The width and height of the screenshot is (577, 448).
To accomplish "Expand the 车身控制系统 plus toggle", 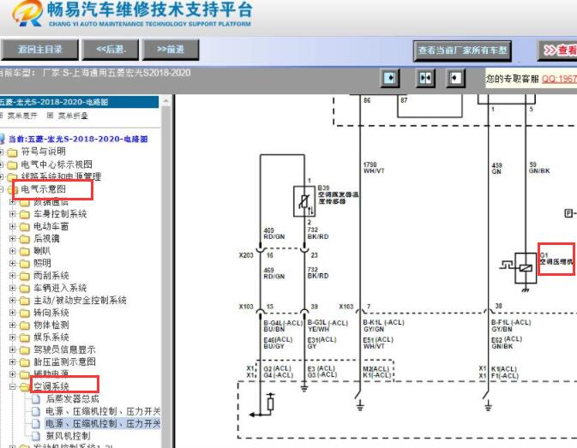I will pos(13,214).
